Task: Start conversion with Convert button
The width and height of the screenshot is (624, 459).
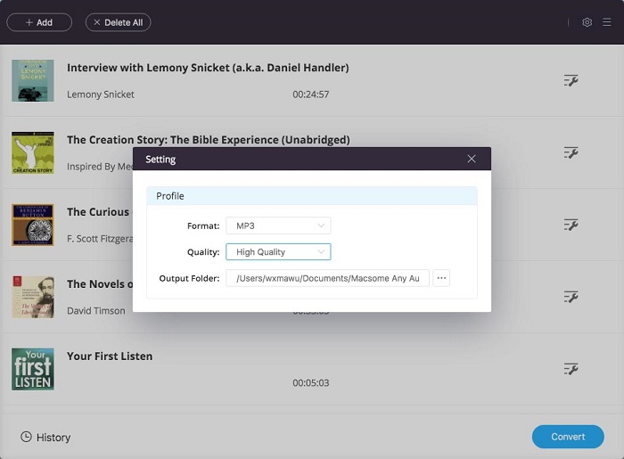Action: pyautogui.click(x=568, y=437)
